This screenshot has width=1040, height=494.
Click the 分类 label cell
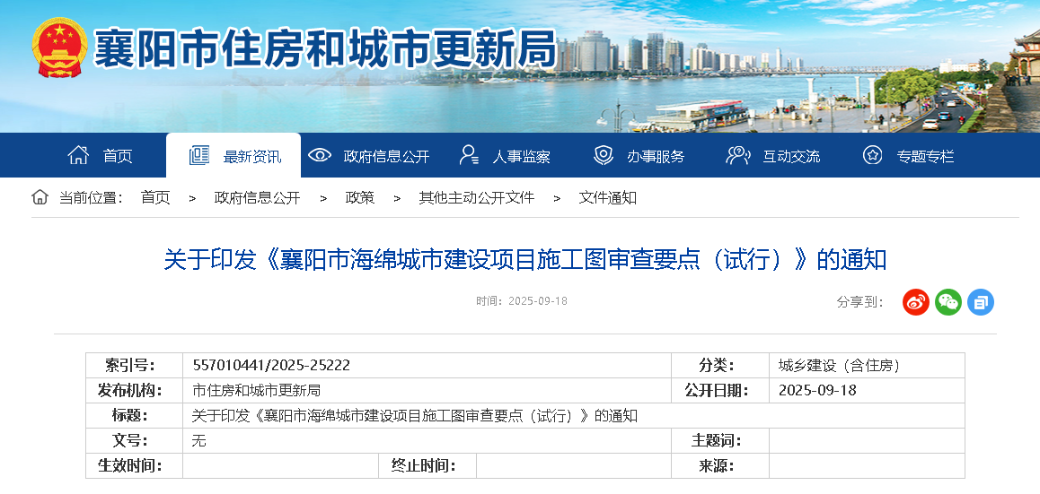pos(720,366)
